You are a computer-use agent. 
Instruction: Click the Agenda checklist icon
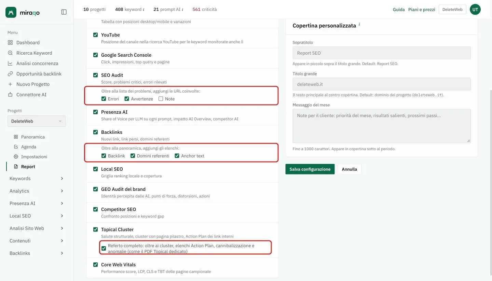pos(16,147)
